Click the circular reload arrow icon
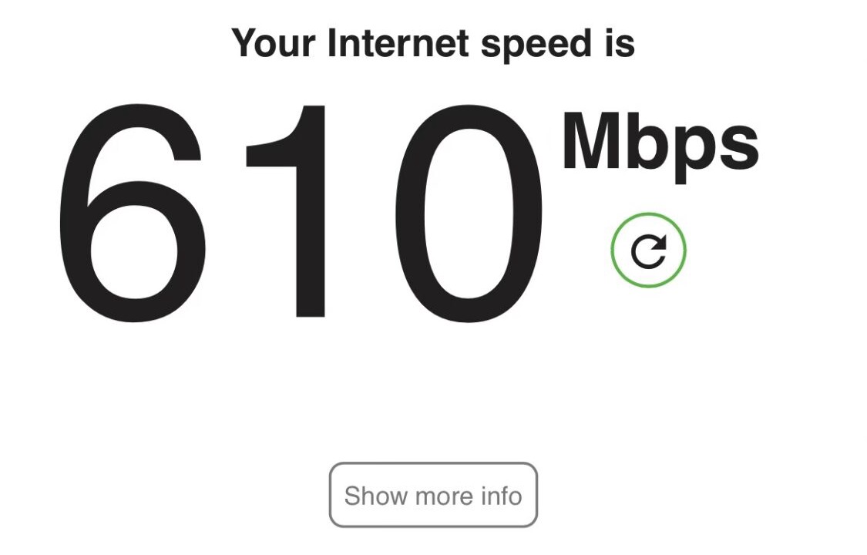This screenshot has width=867, height=555. point(649,251)
